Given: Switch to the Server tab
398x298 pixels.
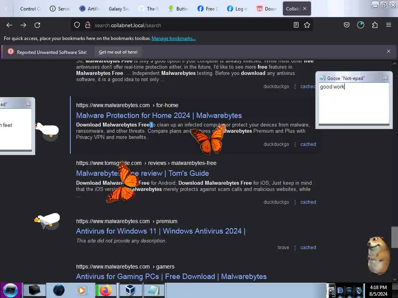Looking at the screenshot, I should pyautogui.click(x=60, y=9).
